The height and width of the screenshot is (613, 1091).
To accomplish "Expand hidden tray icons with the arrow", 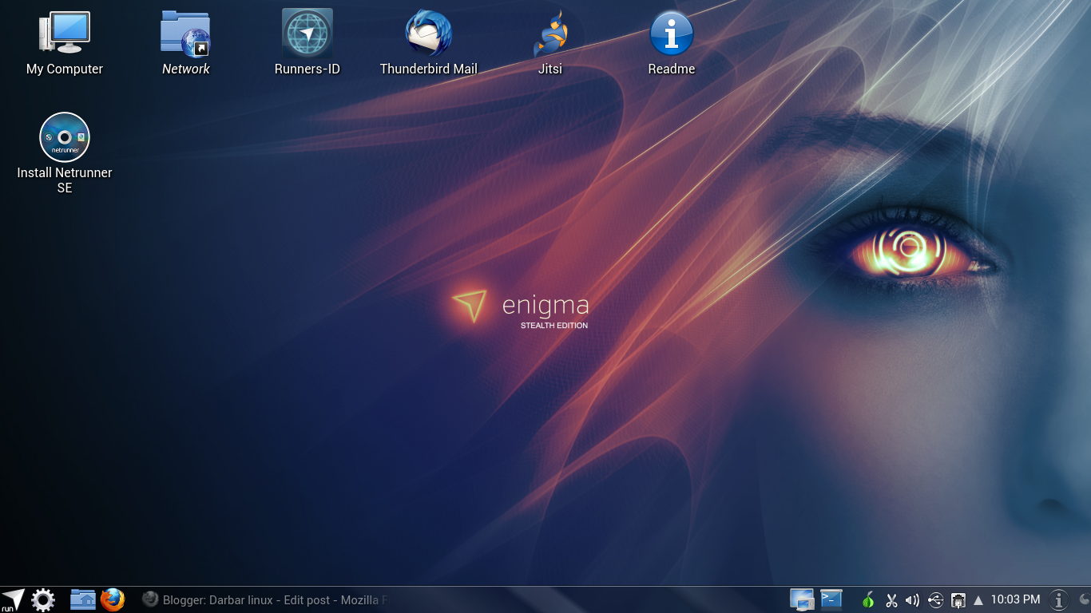I will click(x=978, y=599).
